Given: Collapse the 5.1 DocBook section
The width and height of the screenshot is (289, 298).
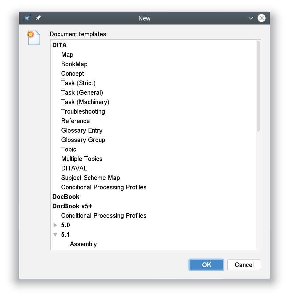Looking at the screenshot, I should point(55,235).
